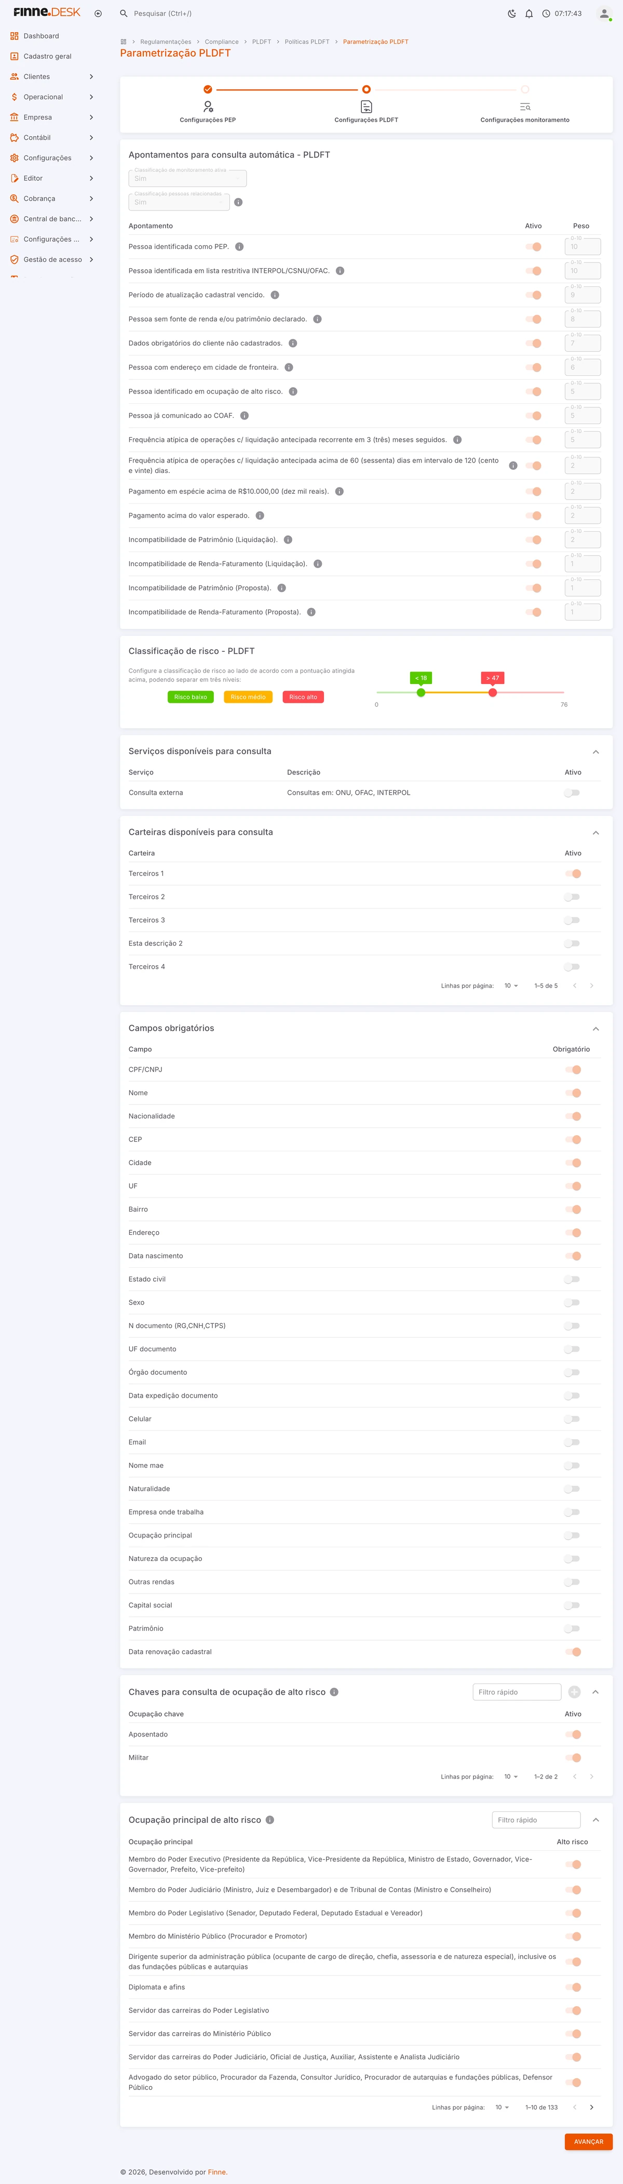This screenshot has width=623, height=2184.
Task: Enable the "Consulta externa" service toggle
Action: click(573, 793)
